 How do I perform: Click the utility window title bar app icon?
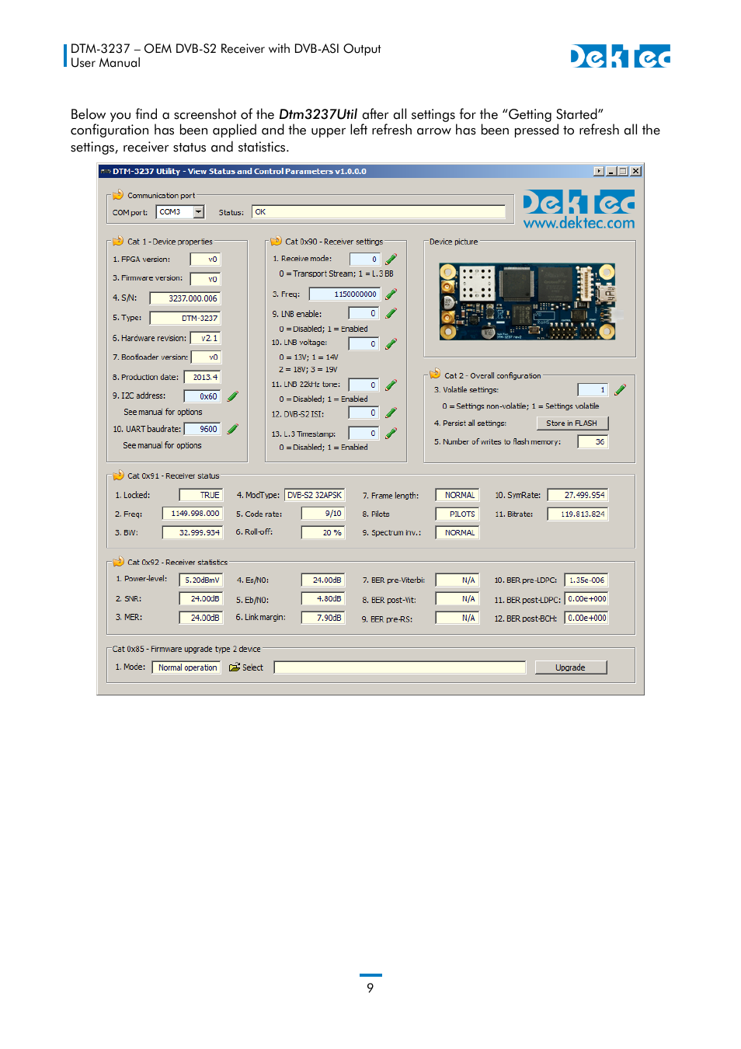click(x=105, y=171)
